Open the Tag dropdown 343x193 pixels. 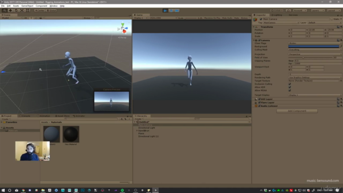281,23
